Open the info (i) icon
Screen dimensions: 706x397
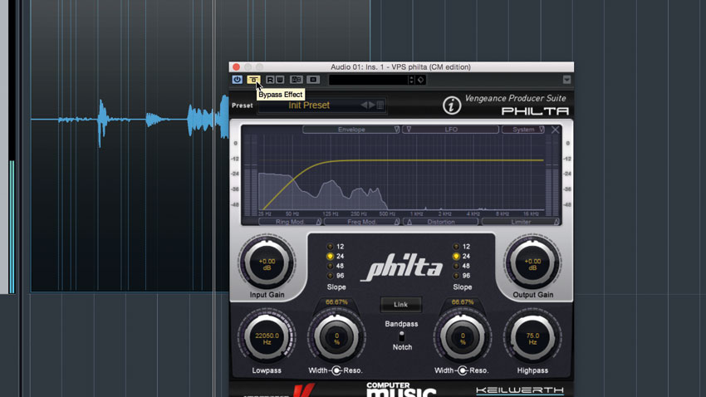coord(452,105)
